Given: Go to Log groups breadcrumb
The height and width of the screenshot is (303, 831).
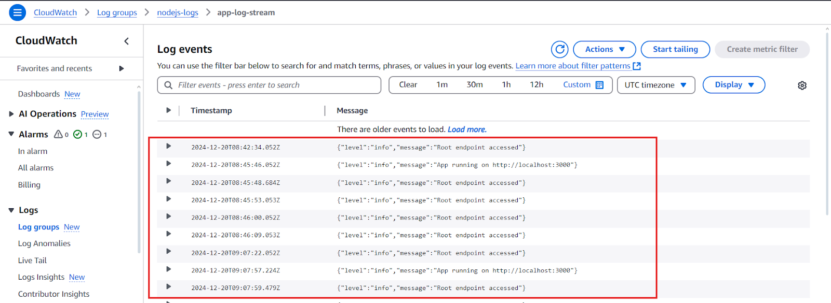Looking at the screenshot, I should pyautogui.click(x=117, y=12).
